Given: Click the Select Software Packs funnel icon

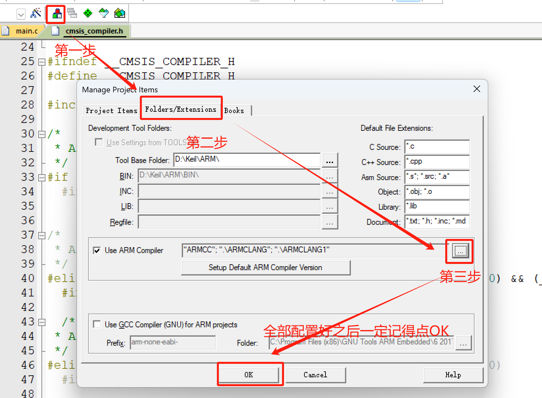Looking at the screenshot, I should (103, 13).
